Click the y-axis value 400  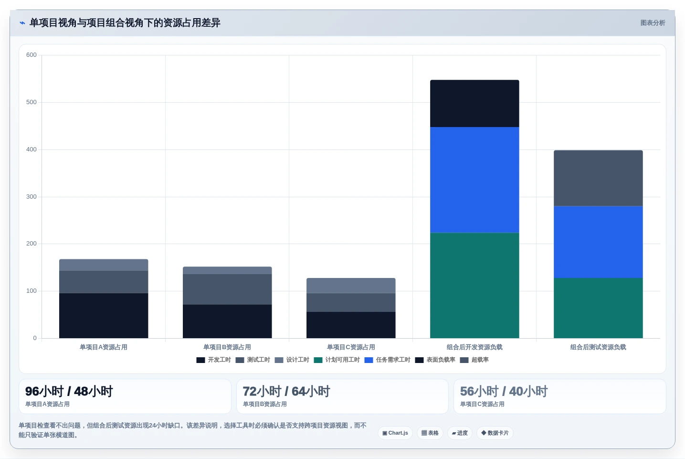point(32,149)
